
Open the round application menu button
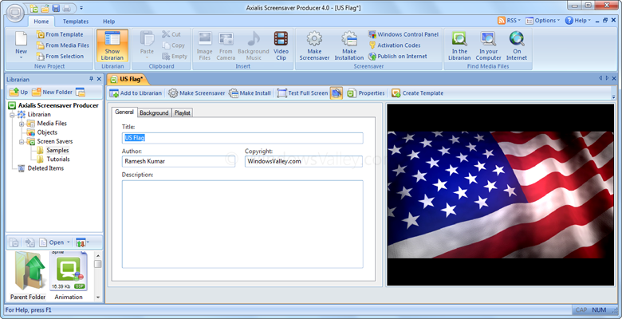[x=16, y=12]
